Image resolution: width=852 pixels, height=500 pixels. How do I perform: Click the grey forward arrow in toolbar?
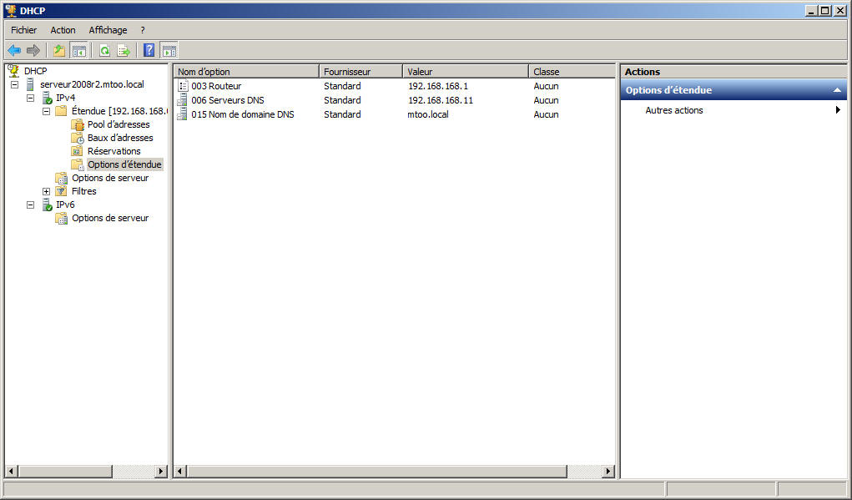(33, 51)
